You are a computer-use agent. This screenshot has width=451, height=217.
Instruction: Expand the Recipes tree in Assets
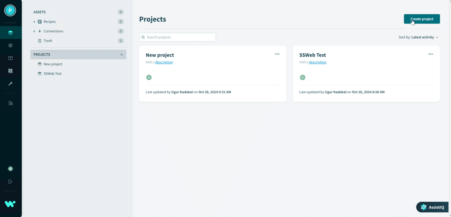tap(34, 21)
